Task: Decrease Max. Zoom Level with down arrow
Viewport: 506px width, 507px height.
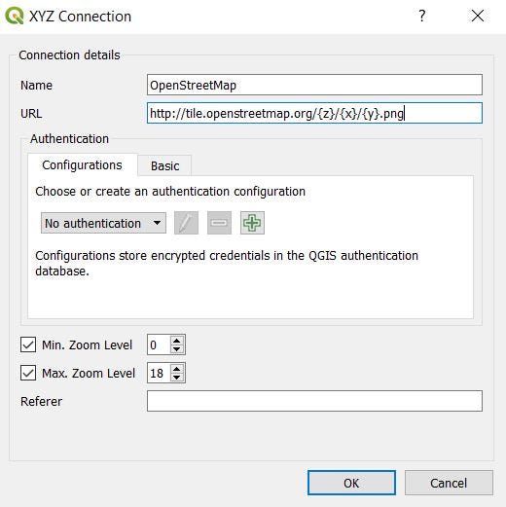Action: pyautogui.click(x=177, y=378)
